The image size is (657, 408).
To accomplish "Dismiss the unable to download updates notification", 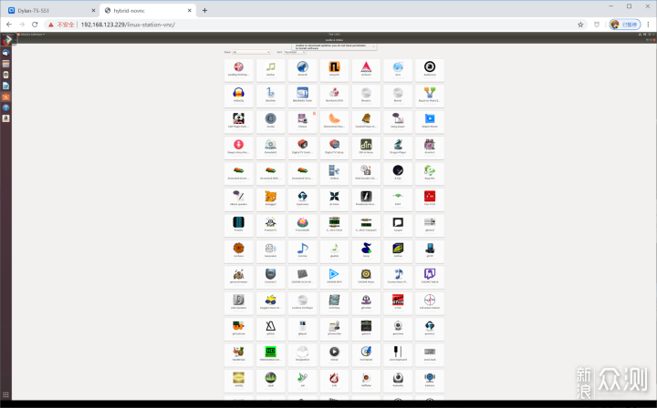I will [373, 46].
